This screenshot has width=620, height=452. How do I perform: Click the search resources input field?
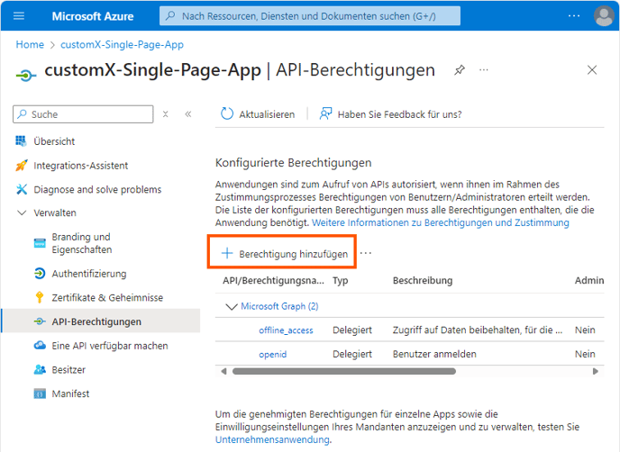310,16
